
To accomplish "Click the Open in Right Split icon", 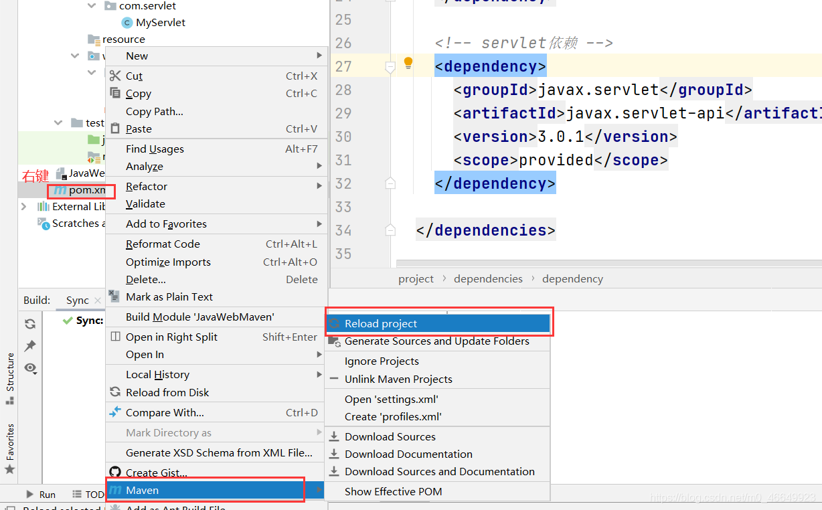I will pyautogui.click(x=115, y=337).
